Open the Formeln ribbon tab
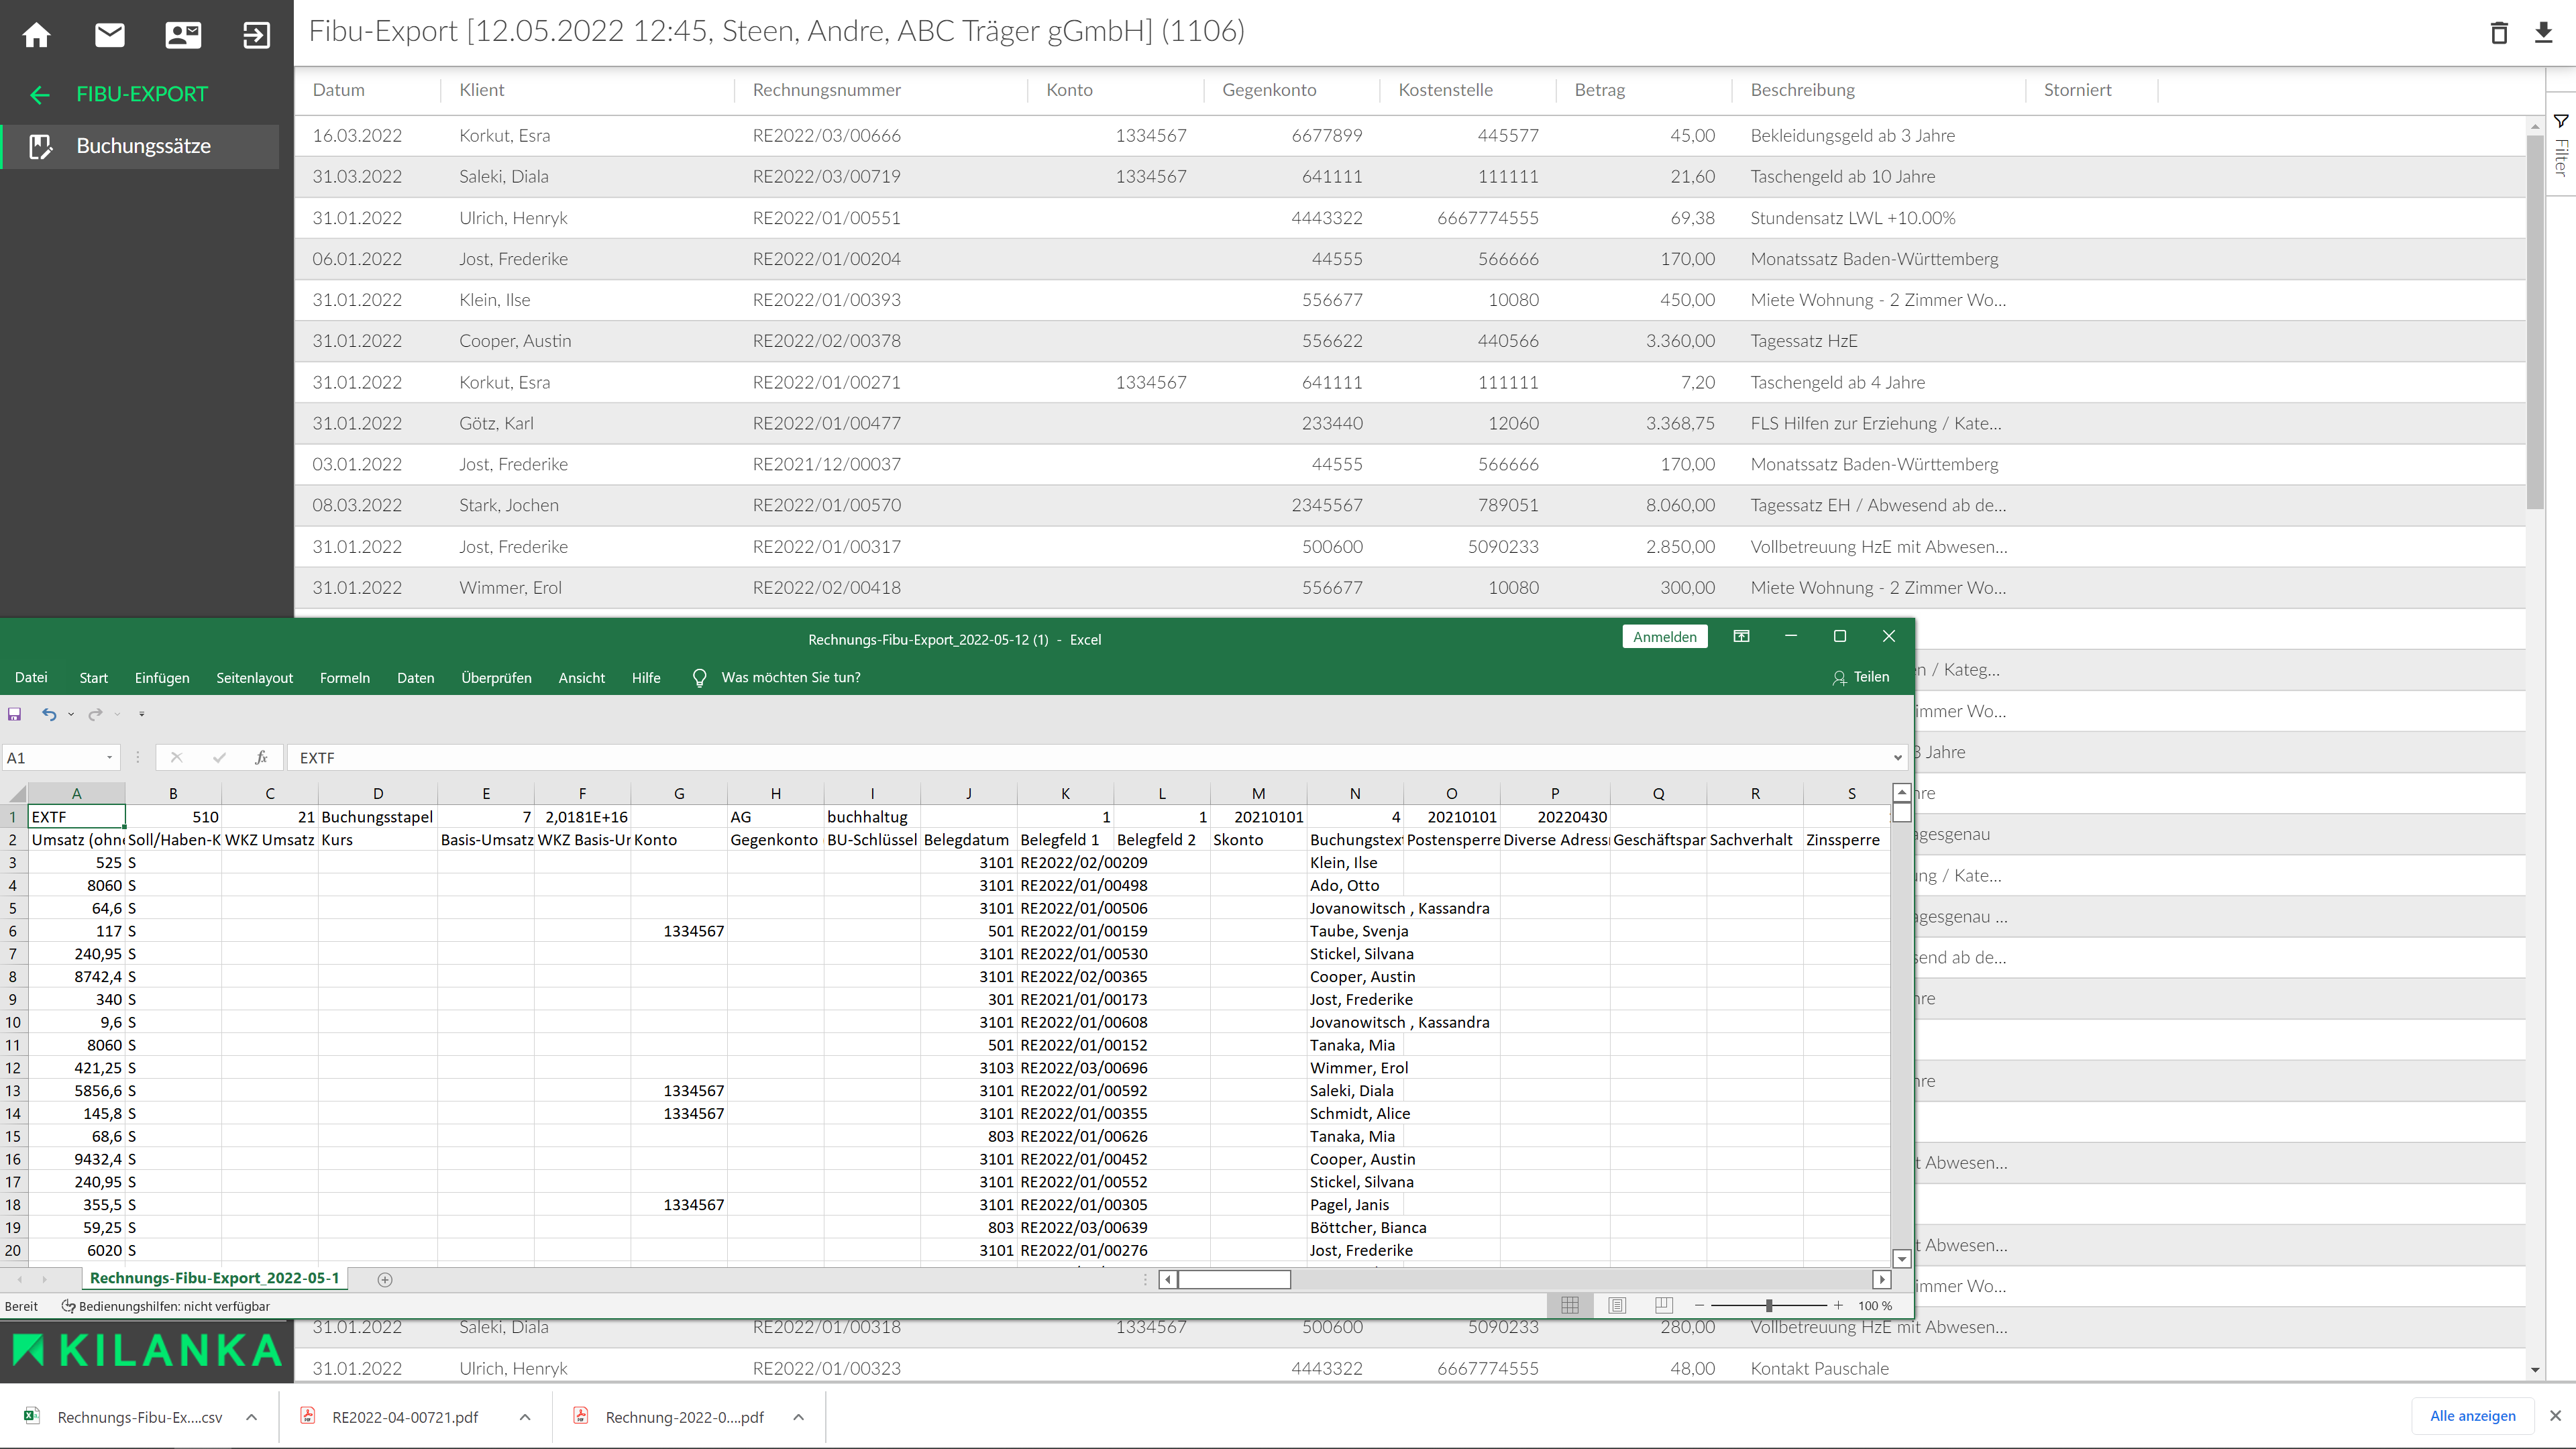Screen dimensions: 2576x1449 click(x=344, y=678)
